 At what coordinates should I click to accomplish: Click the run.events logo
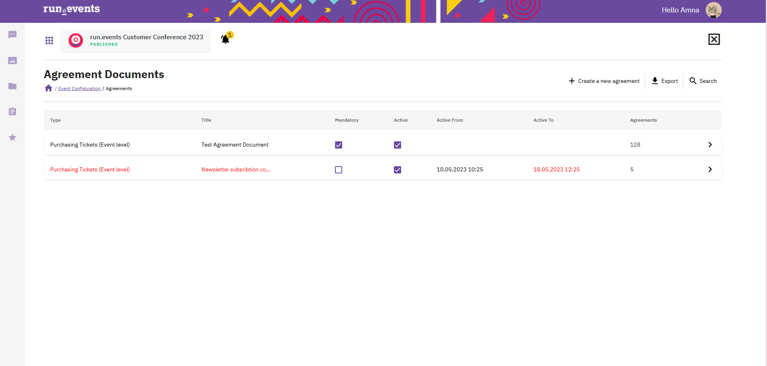click(72, 9)
